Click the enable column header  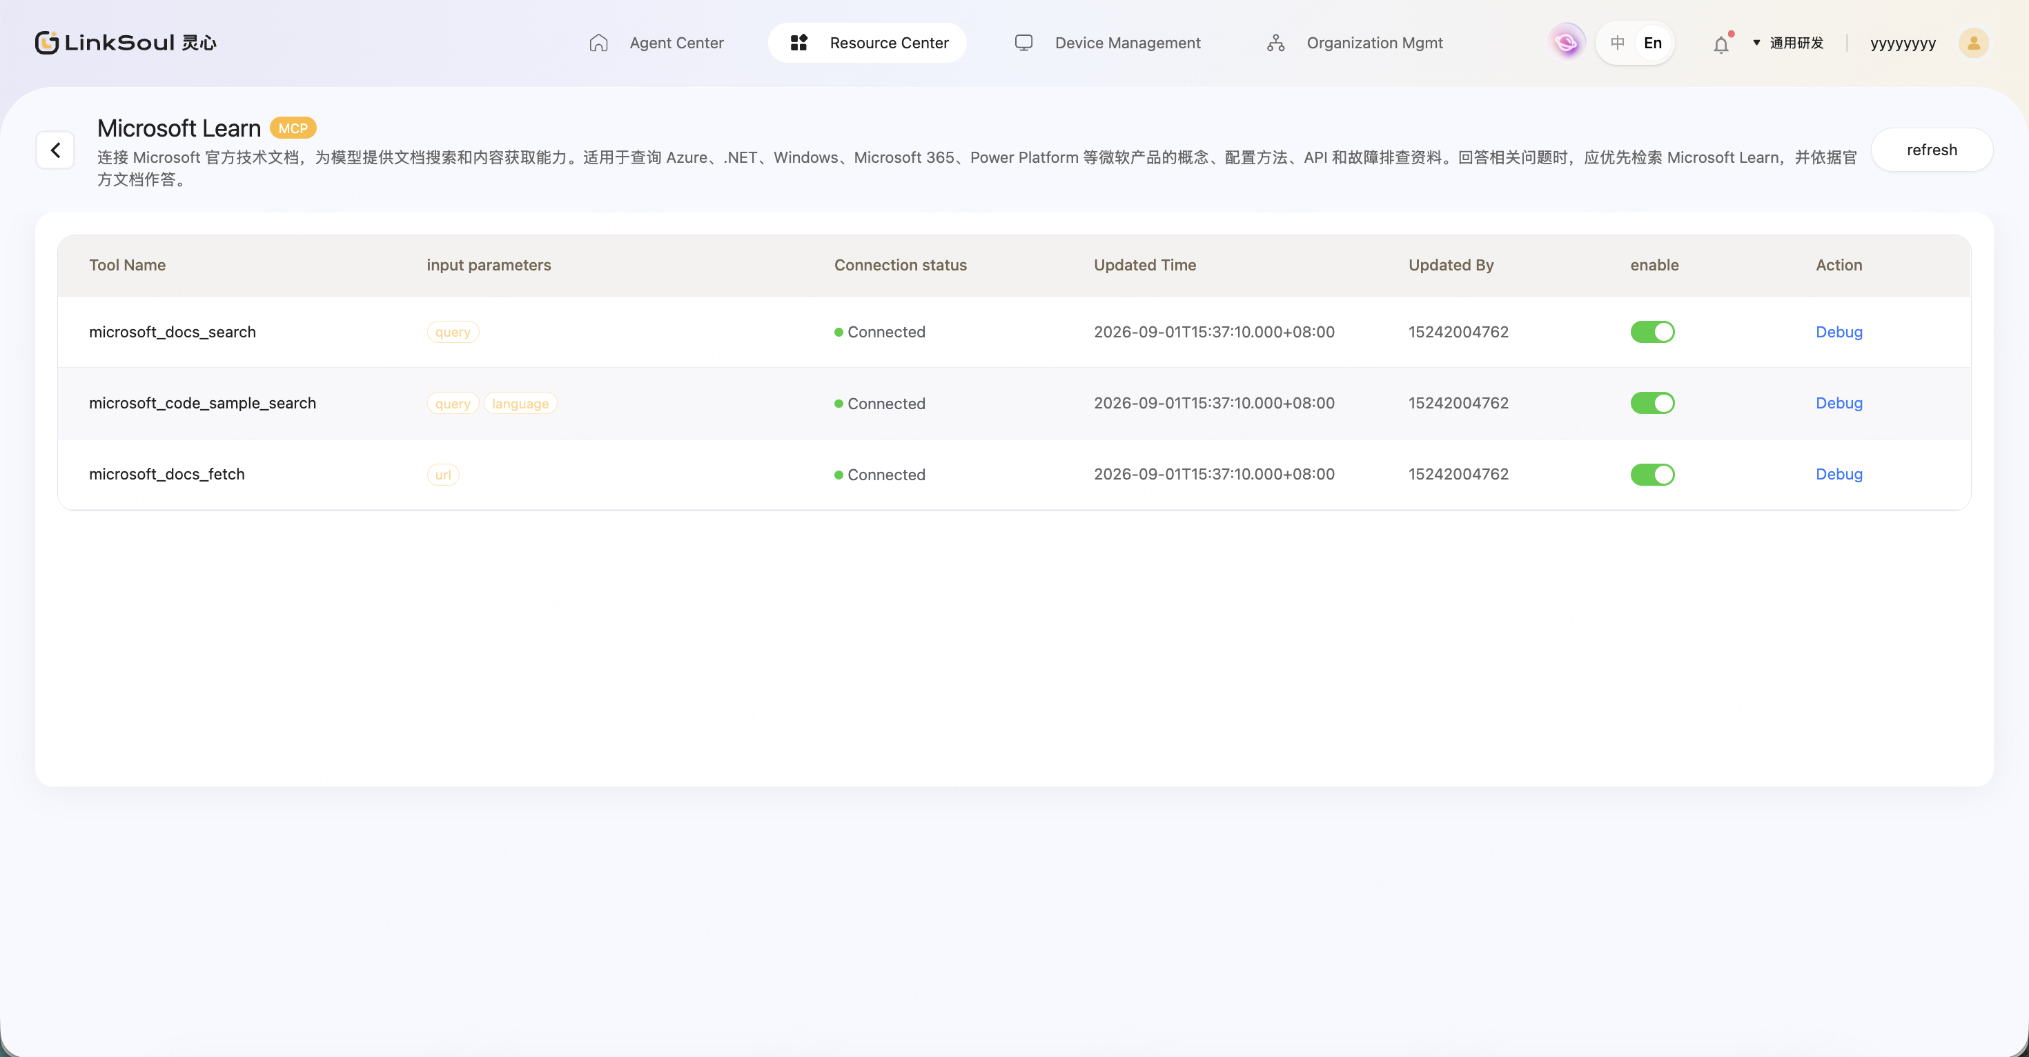1654,265
